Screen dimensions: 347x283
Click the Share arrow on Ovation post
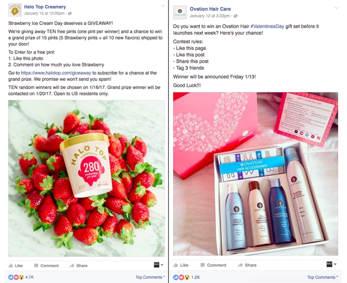pyautogui.click(x=240, y=265)
